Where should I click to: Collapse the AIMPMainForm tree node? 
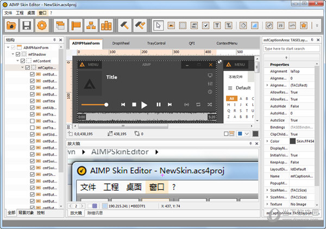click(8, 48)
